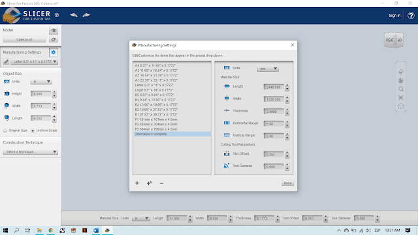Increase Object Size Height stepper up
Screen dimensions: 418x235
pyautogui.click(x=54, y=92)
